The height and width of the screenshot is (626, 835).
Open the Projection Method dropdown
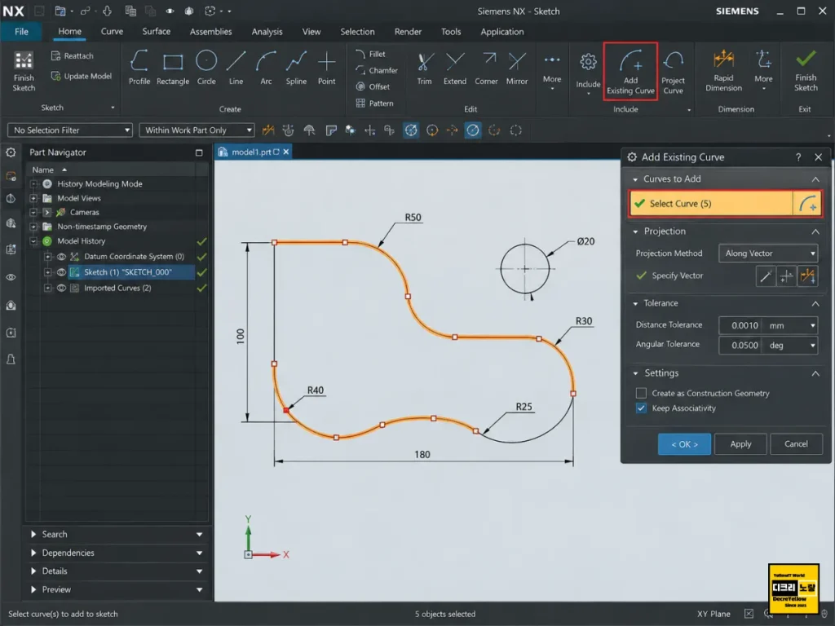coord(768,253)
